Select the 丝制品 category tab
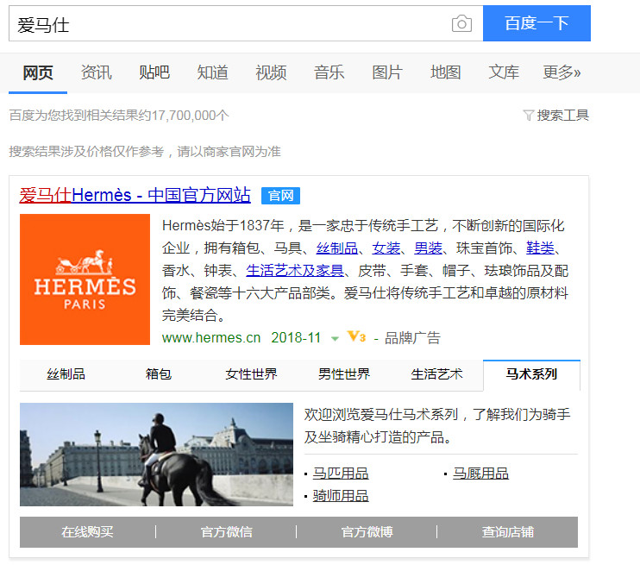640x571 pixels. pyautogui.click(x=66, y=374)
